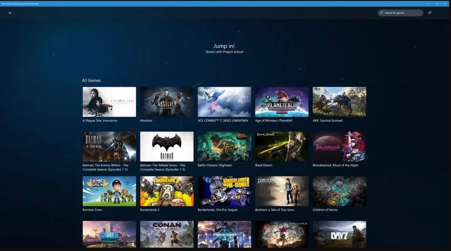Focus the 'Search for games' field
This screenshot has height=251, width=451.
click(401, 13)
